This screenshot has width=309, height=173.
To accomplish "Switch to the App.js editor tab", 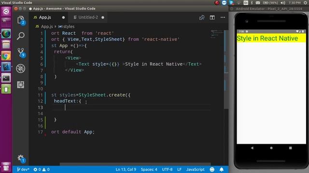I will [x=49, y=17].
